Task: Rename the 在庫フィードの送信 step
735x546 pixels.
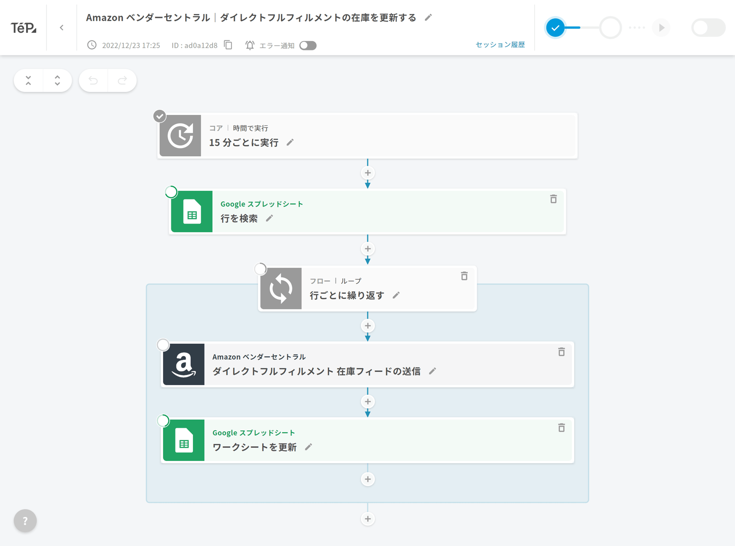Action: (432, 371)
